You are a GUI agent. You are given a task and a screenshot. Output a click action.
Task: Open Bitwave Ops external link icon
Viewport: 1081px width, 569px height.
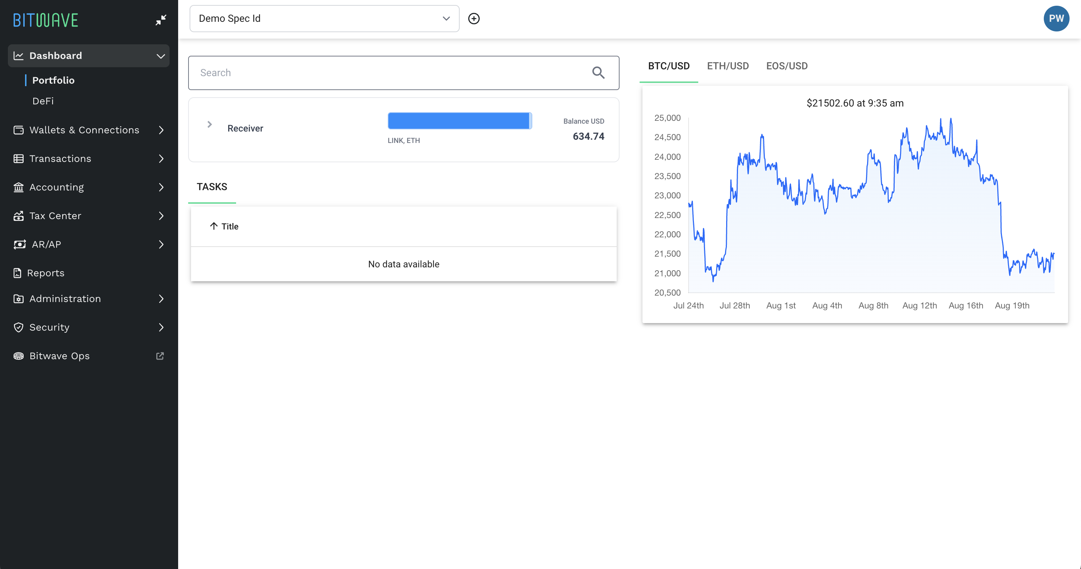point(160,356)
